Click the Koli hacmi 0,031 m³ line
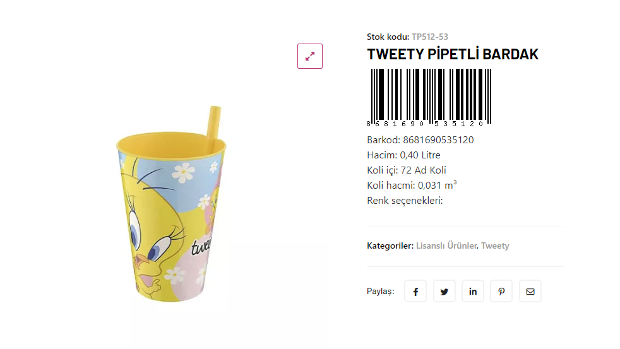 click(x=412, y=186)
